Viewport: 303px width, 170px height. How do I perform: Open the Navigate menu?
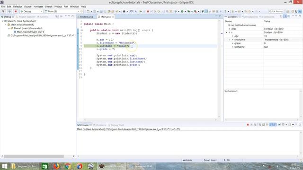click(x=38, y=7)
